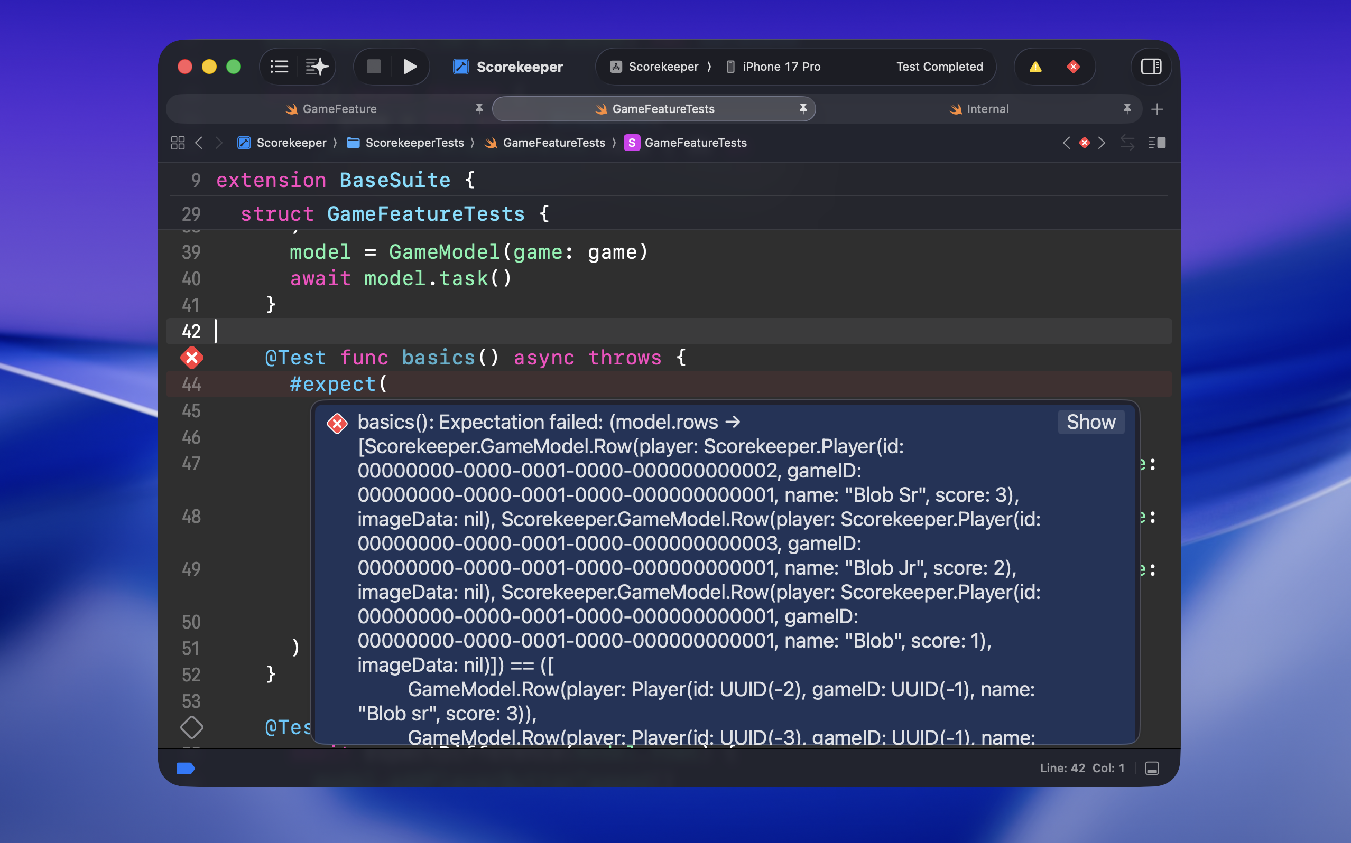Expand ScorekeeperTests folder breadcrumb

tap(414, 143)
